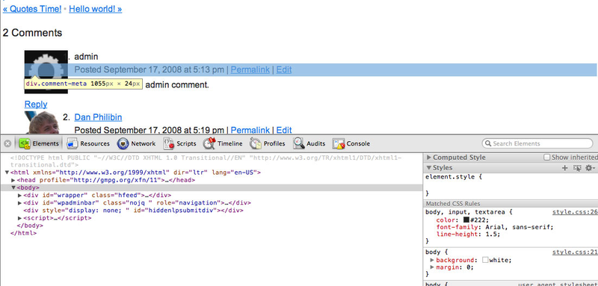
Task: Open the Profiles panel icon
Action: (256, 143)
